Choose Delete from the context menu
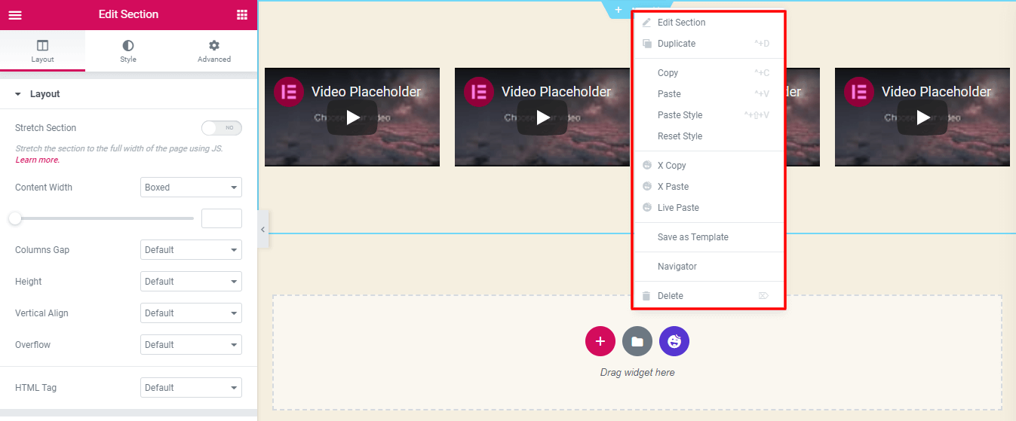Screen dimensions: 1016x421 708,296
